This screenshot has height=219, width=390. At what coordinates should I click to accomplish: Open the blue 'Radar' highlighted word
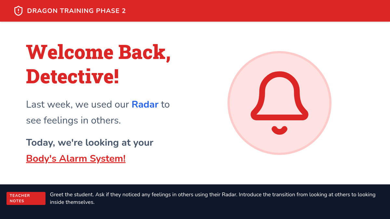145,104
